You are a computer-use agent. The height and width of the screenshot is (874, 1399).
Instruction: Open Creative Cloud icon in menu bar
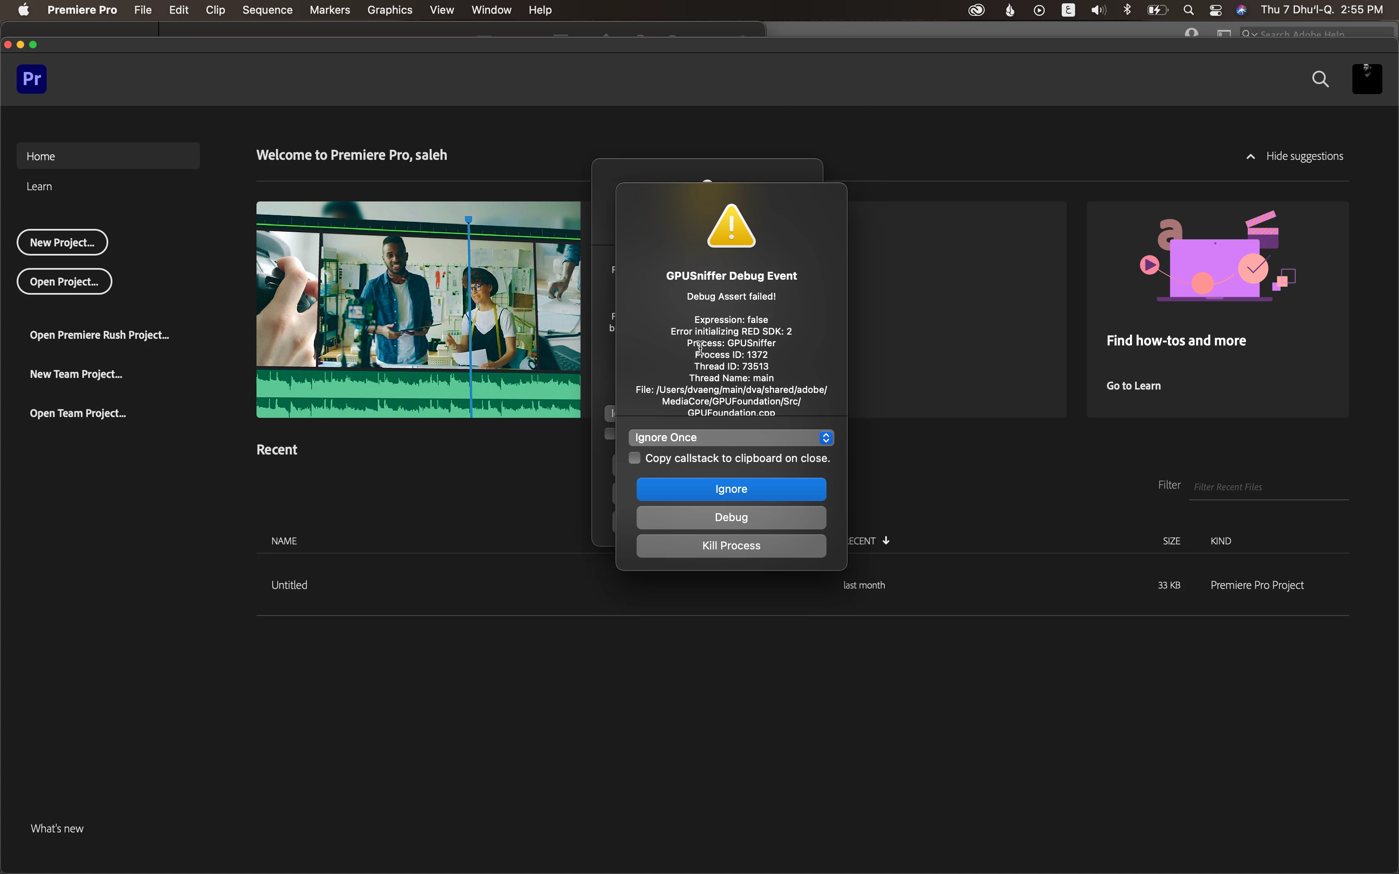pyautogui.click(x=976, y=10)
